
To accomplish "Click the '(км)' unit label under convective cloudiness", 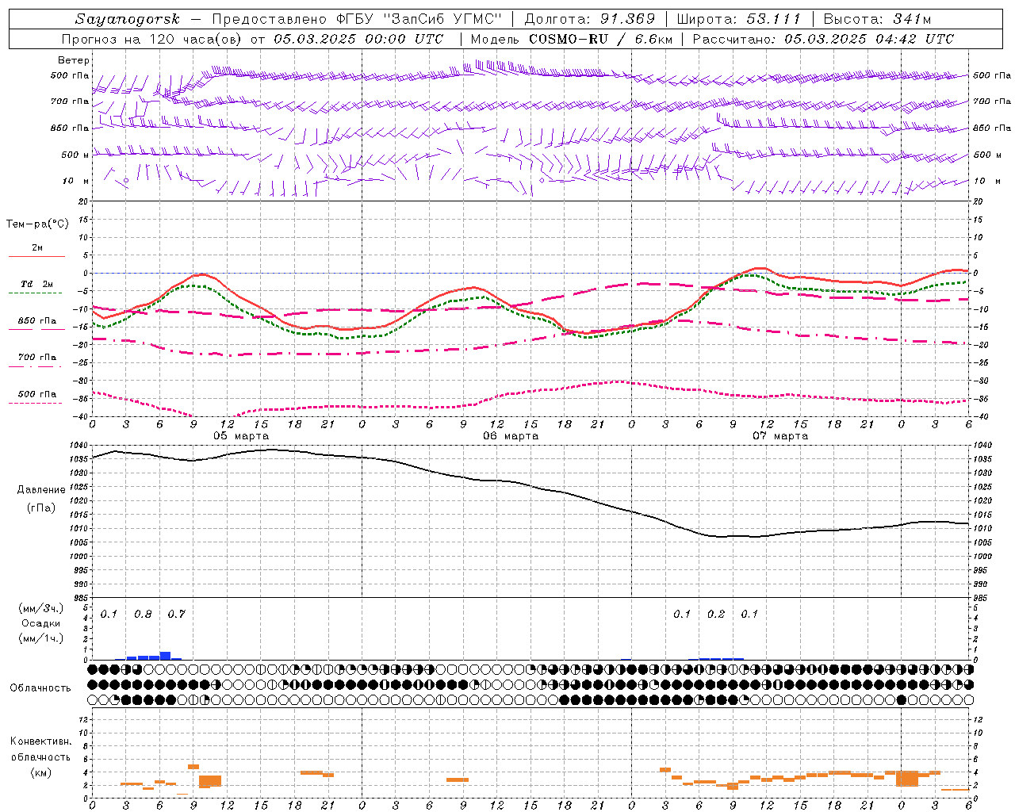I will pos(42,772).
